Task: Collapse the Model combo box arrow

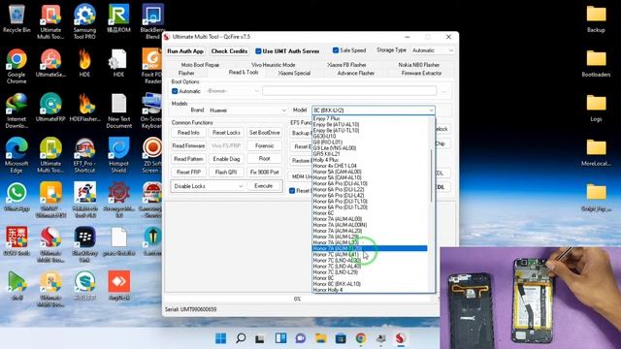Action: [x=431, y=110]
